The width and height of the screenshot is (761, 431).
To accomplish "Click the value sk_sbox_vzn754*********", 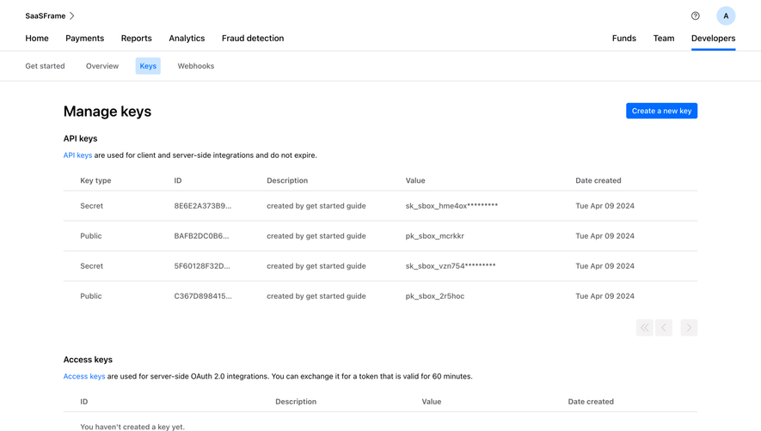I will 451,266.
